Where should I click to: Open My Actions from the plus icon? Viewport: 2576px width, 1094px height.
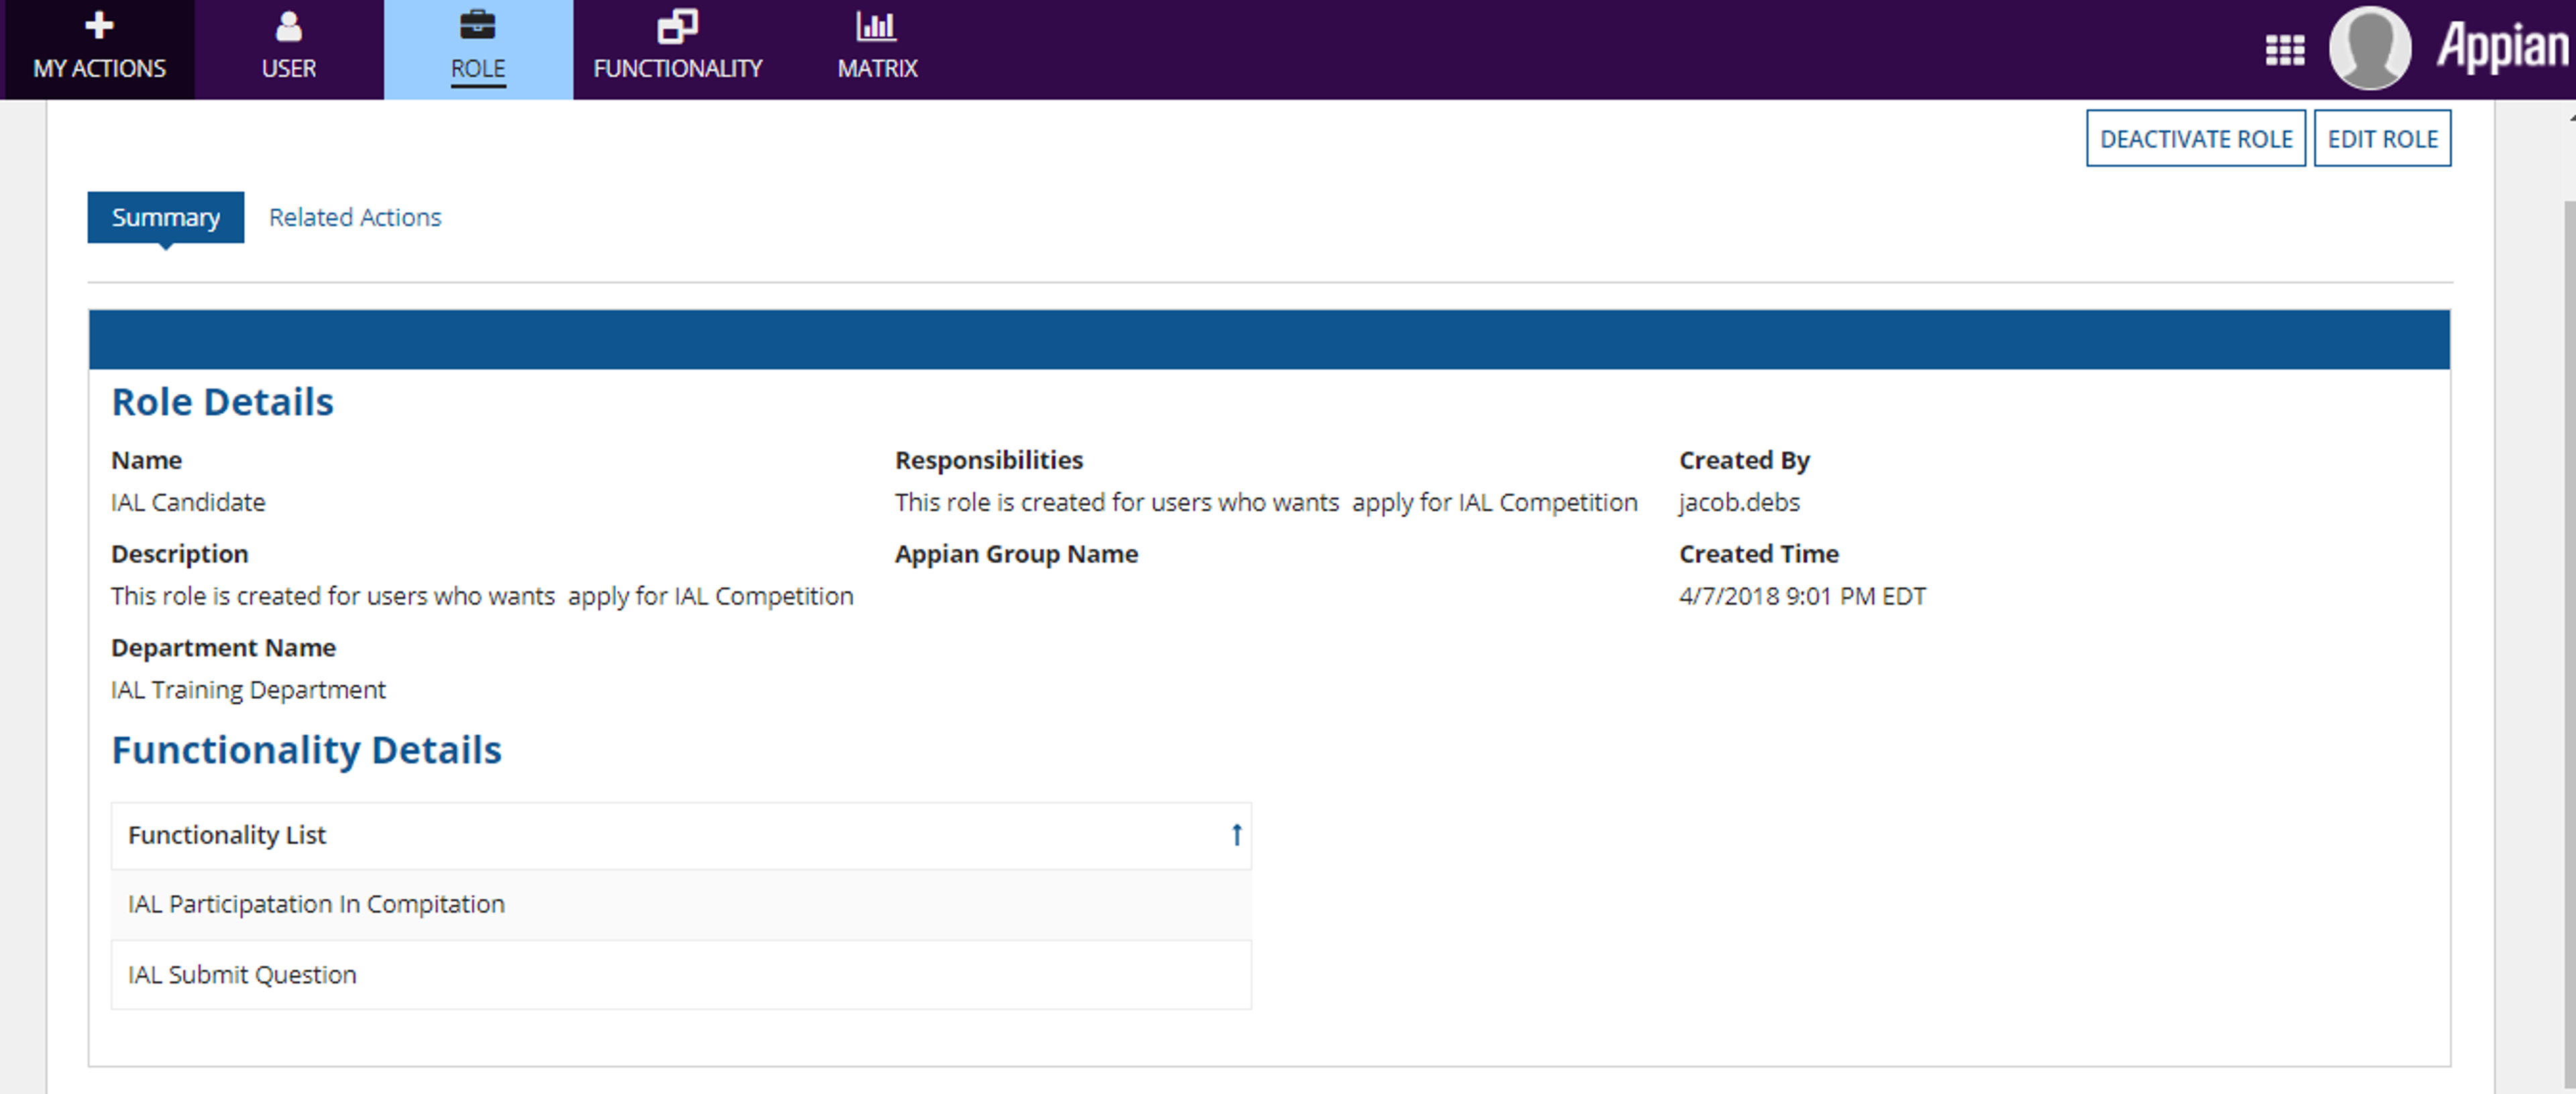[99, 26]
